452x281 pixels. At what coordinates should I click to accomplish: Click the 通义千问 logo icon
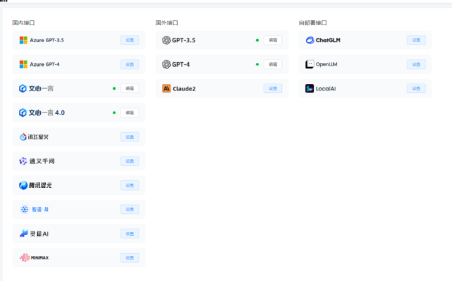(x=23, y=162)
